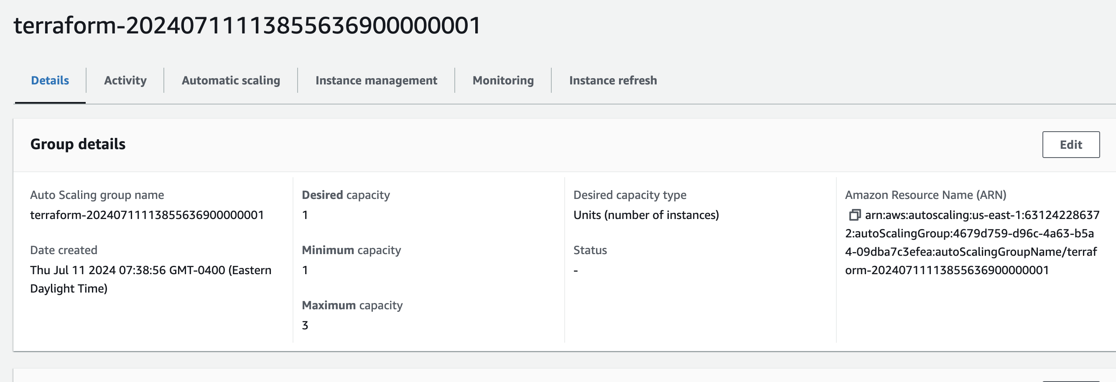Image resolution: width=1116 pixels, height=382 pixels.
Task: Click the Amazon Resource Name (ARN) label
Action: (925, 195)
